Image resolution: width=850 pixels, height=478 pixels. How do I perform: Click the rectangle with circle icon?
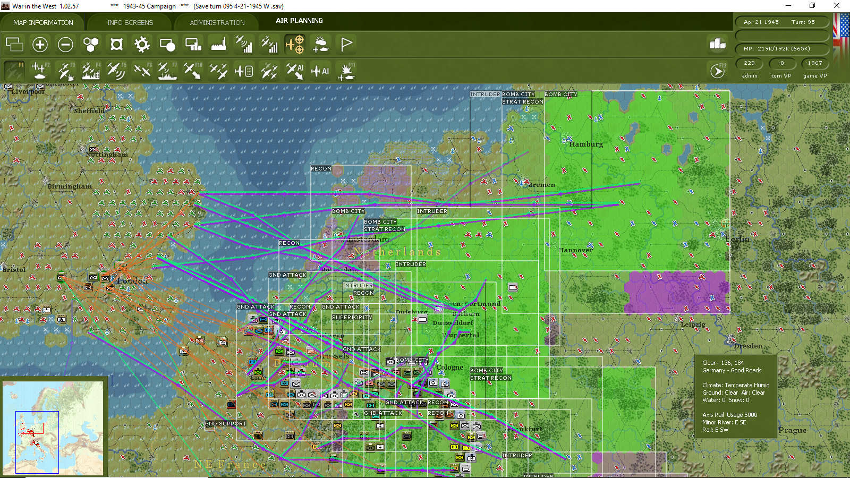click(167, 44)
